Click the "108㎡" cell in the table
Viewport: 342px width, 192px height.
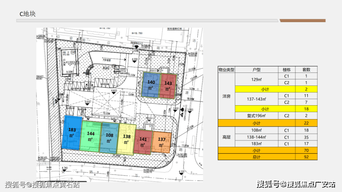click(256, 130)
